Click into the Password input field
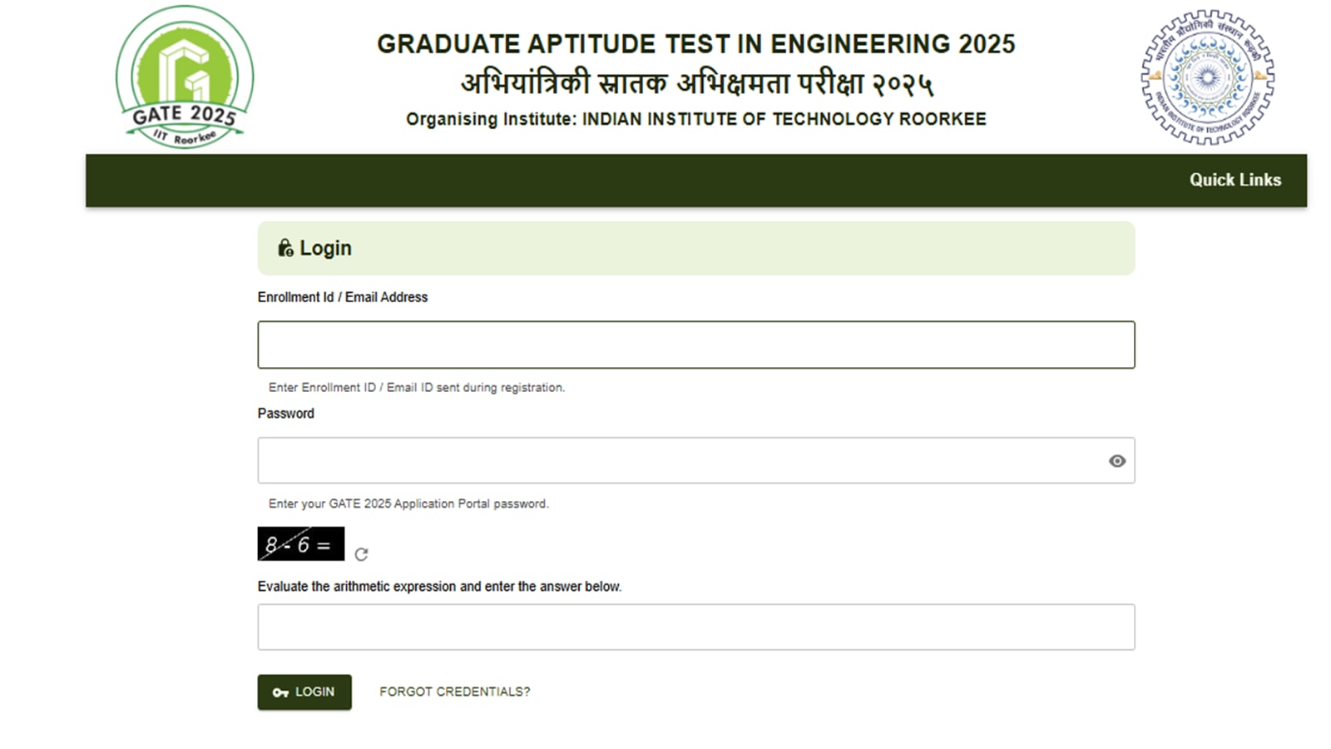Image resolution: width=1331 pixels, height=749 pixels. click(682, 461)
